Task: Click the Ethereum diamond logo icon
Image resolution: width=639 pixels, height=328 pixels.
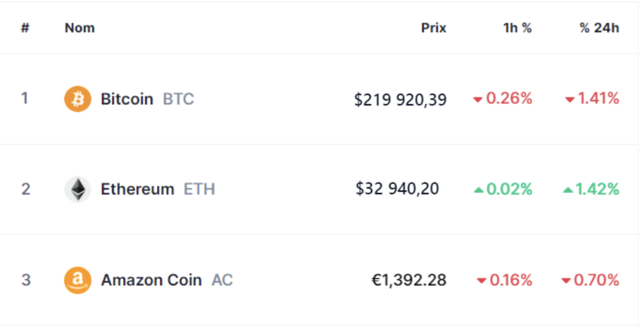Action: (78, 189)
